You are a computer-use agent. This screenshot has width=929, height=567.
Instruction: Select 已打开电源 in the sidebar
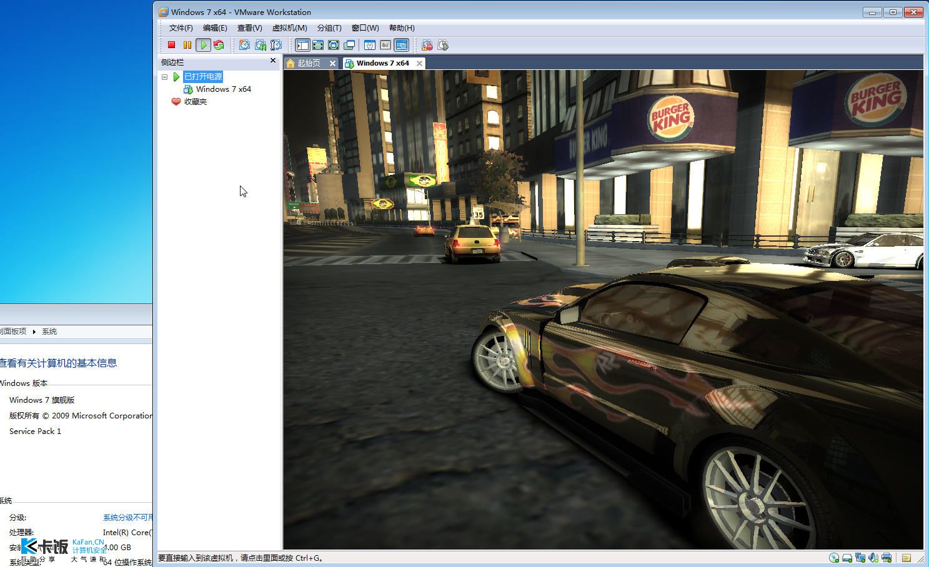(203, 77)
